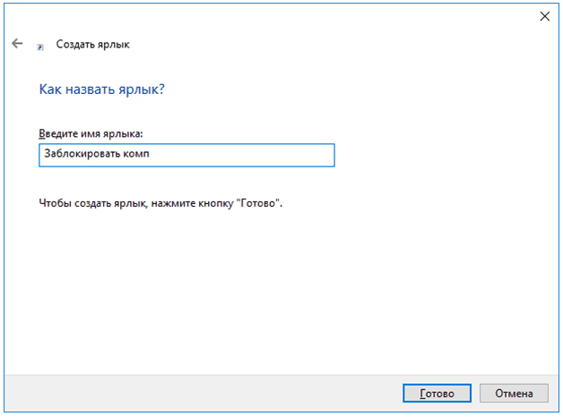Click the instruction text Чтобы создать ярлык

(x=92, y=203)
